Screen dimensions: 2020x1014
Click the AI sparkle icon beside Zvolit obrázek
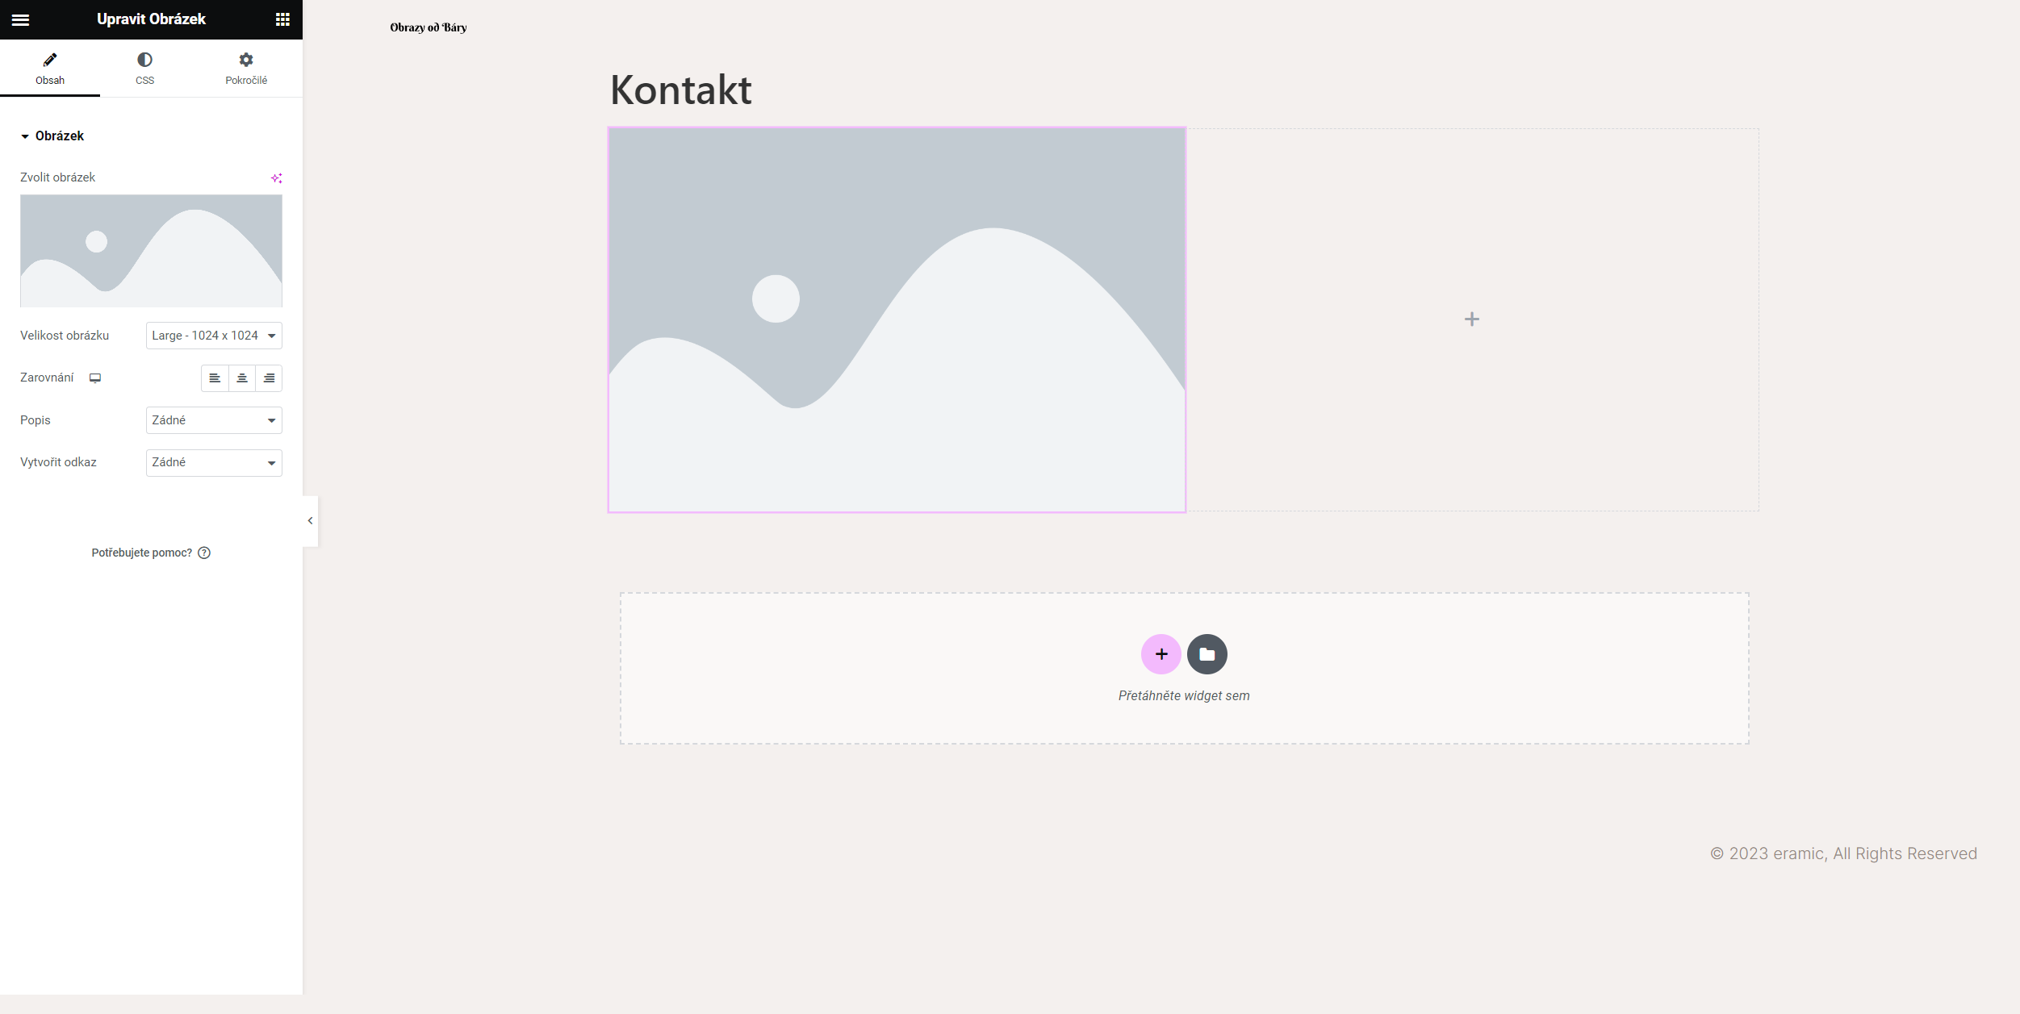point(276,177)
